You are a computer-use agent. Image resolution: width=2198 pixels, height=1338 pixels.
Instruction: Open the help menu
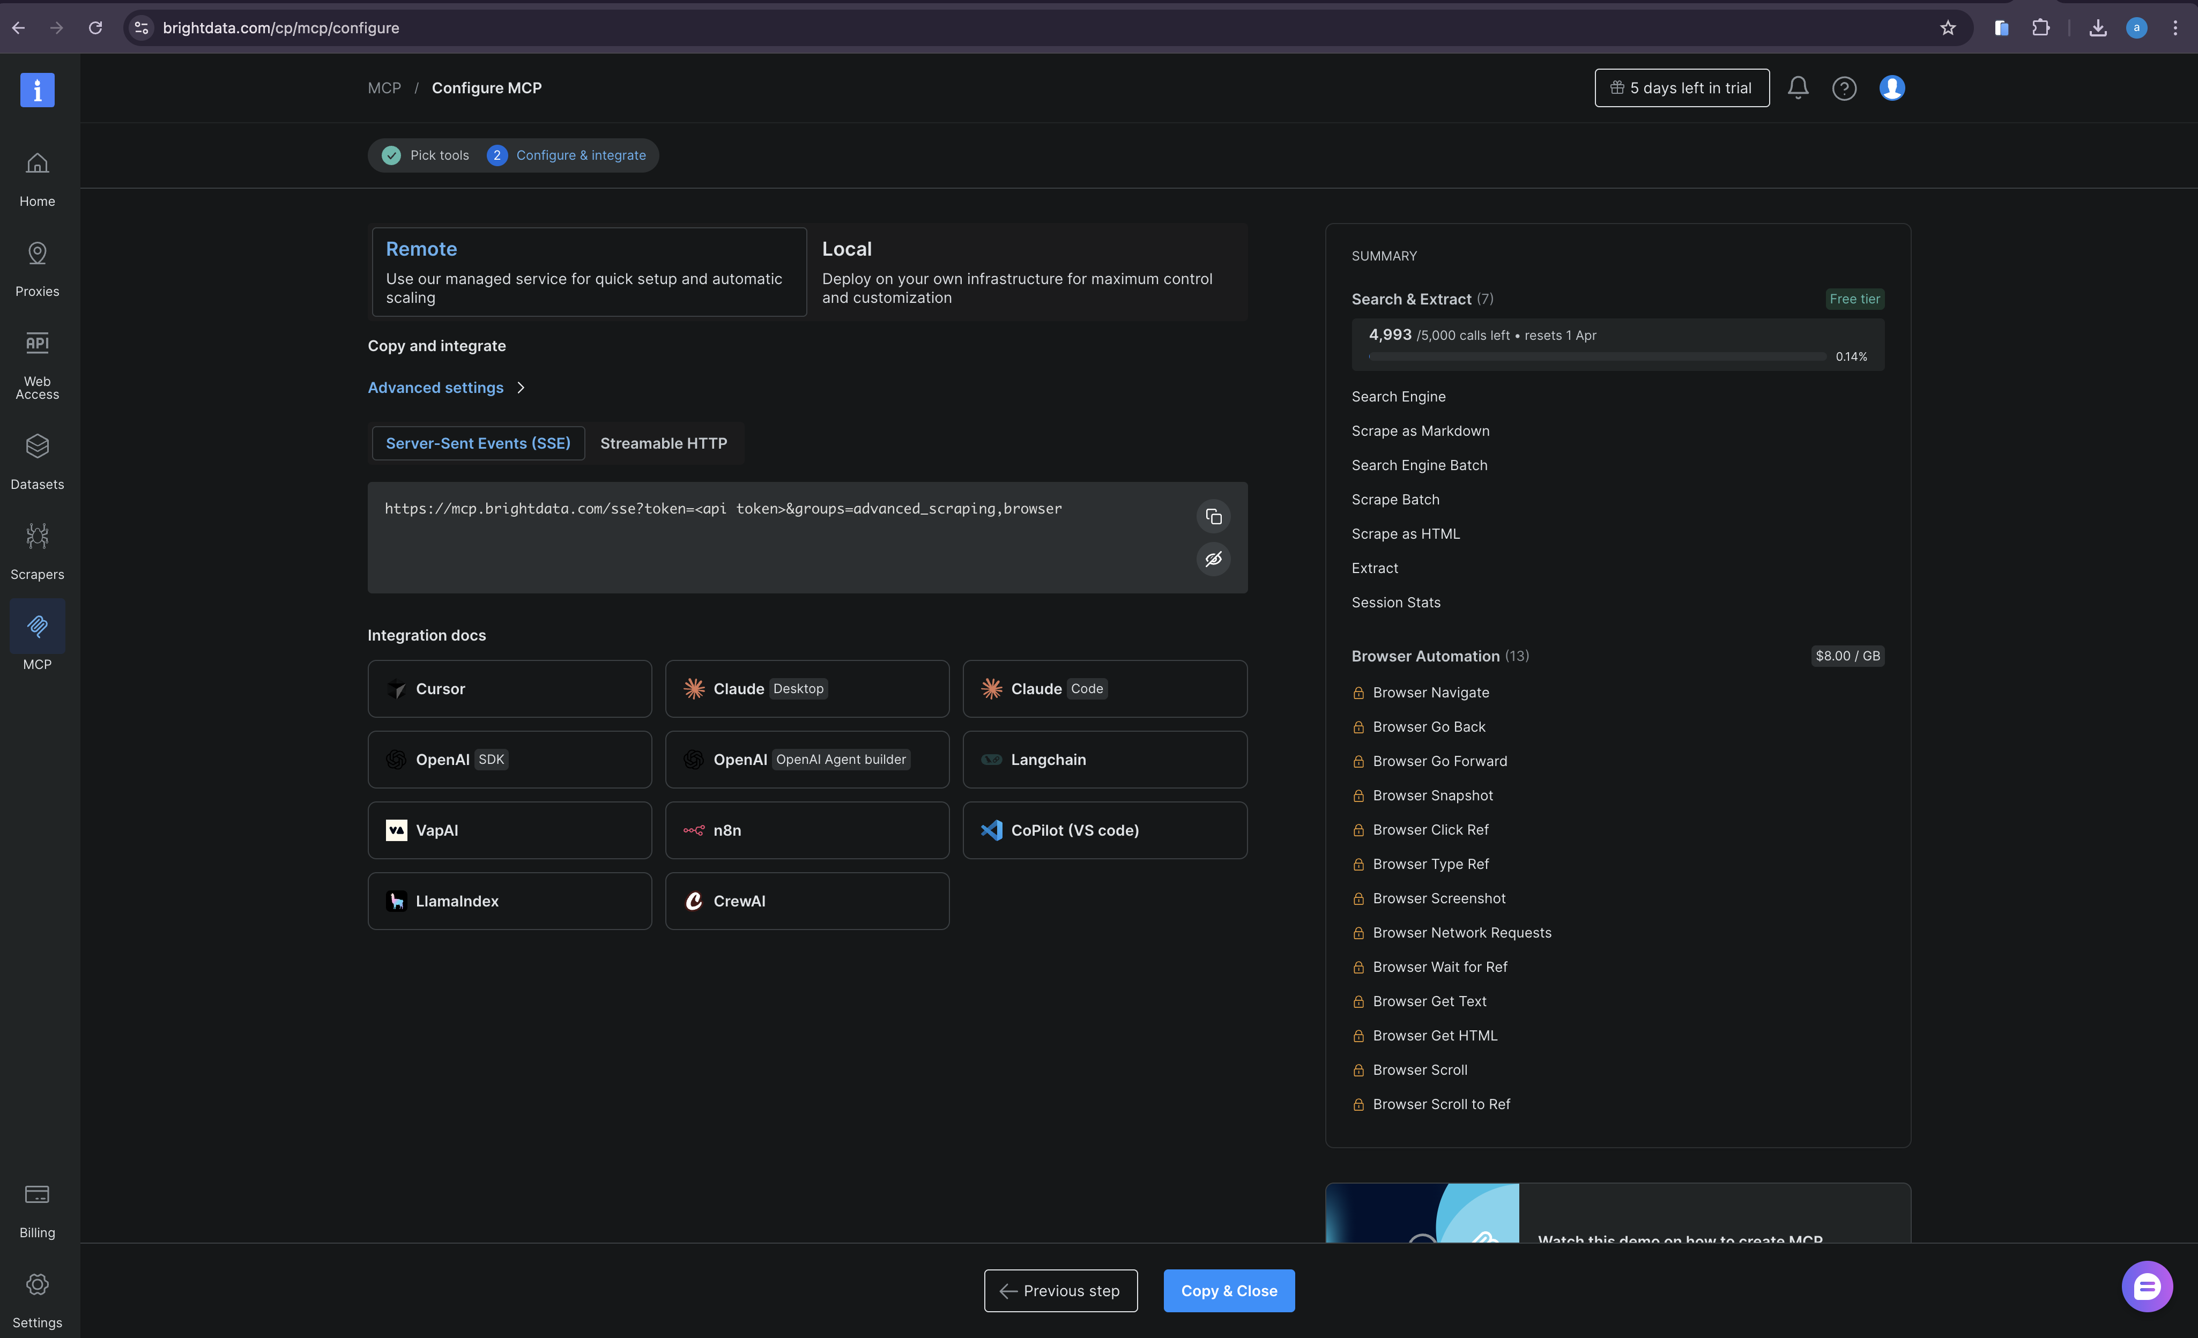pos(1845,87)
